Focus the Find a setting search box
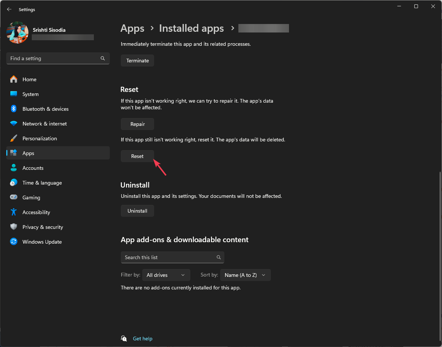442x347 pixels. [58, 58]
